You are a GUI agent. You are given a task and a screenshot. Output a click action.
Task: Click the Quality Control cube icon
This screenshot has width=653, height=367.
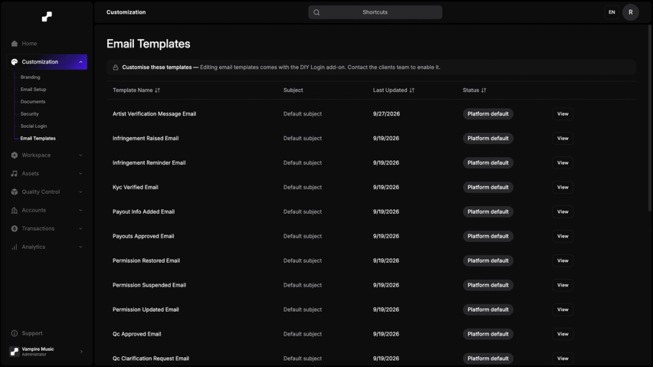point(14,192)
